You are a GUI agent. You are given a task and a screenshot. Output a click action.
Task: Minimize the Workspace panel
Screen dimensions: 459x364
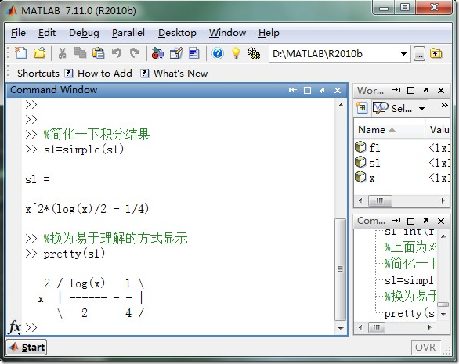[x=396, y=90]
